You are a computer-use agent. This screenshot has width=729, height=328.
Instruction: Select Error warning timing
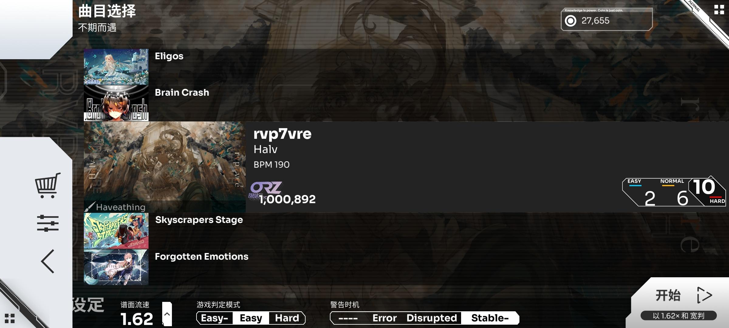pyautogui.click(x=385, y=318)
